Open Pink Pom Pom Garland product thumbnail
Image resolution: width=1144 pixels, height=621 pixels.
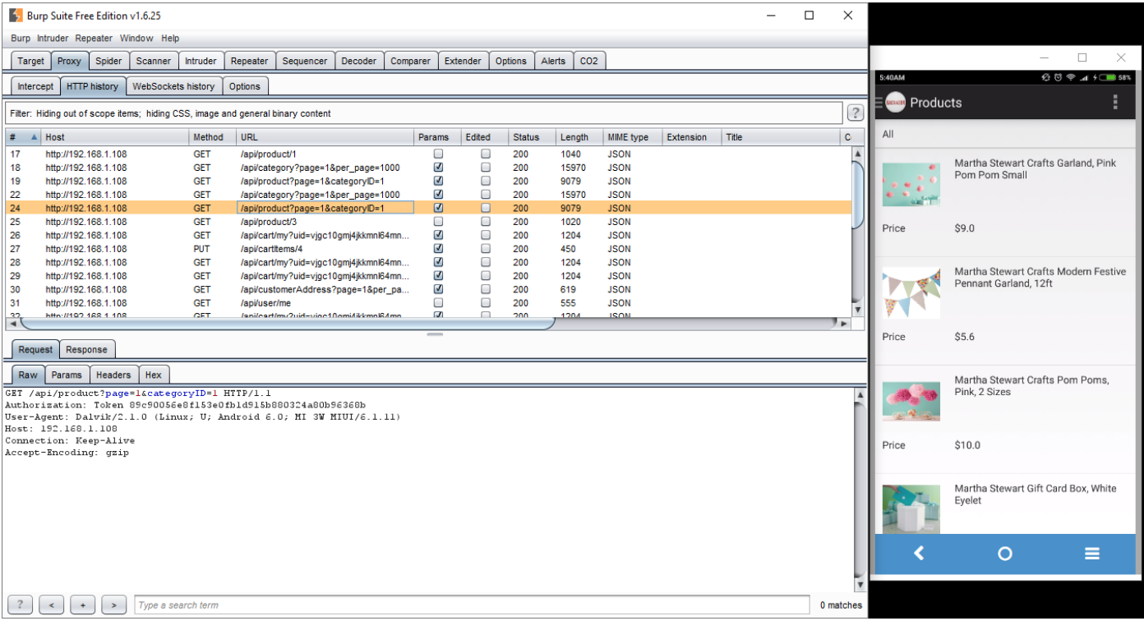click(x=911, y=184)
